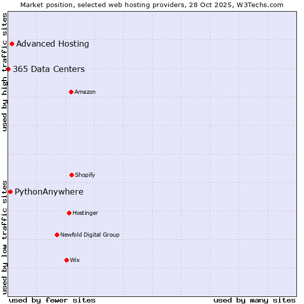
Task: Click the 'used by fewer sites' axis label
Action: point(52,300)
